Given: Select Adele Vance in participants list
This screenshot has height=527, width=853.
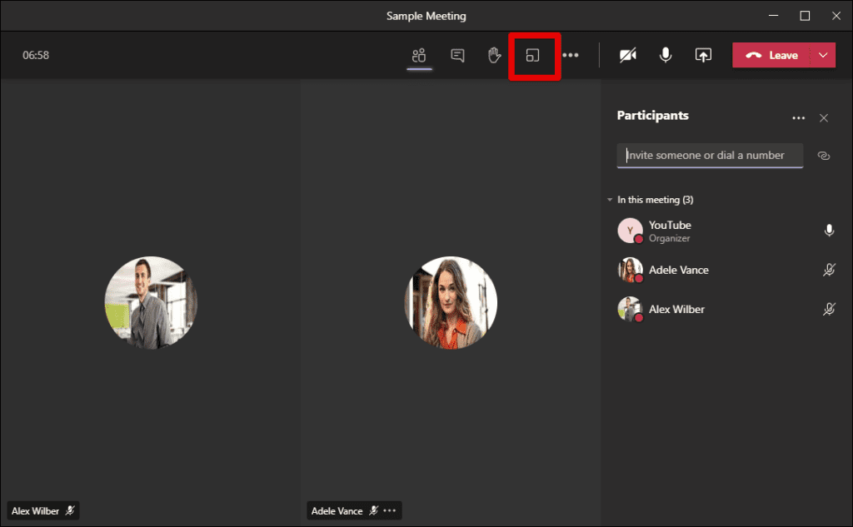Looking at the screenshot, I should tap(726, 271).
